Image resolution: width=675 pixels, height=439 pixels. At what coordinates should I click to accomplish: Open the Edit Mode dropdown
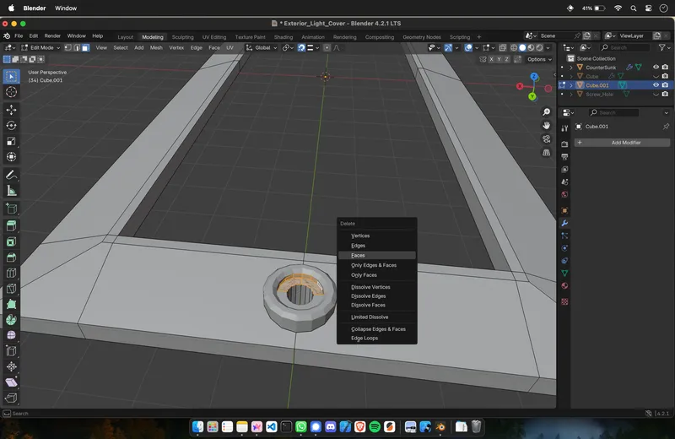pyautogui.click(x=42, y=48)
